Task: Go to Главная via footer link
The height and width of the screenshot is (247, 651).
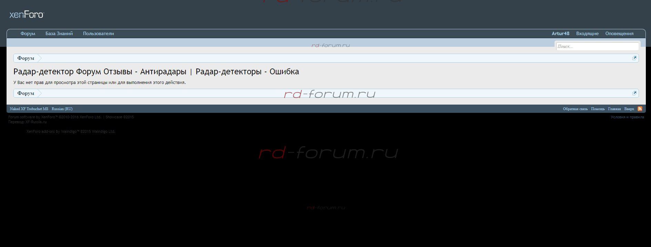Action: 614,109
